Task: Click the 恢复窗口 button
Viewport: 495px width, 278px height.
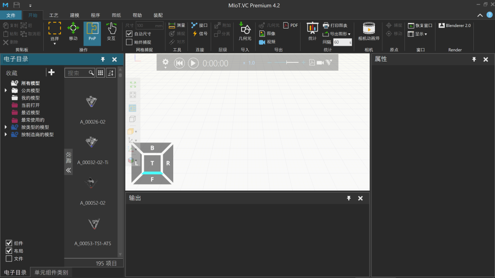Action: point(420,26)
